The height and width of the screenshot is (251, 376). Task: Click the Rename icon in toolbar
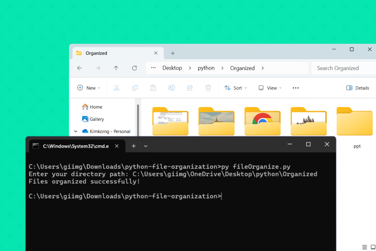point(171,88)
